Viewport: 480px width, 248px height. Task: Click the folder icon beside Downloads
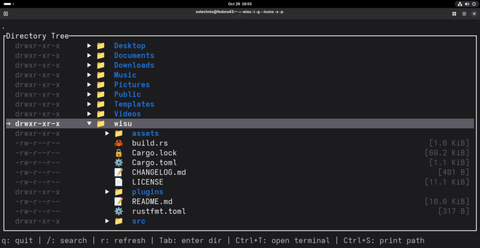click(100, 65)
